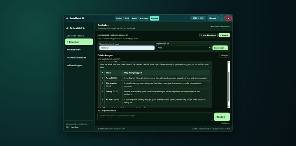Switch language to English

coord(119,18)
